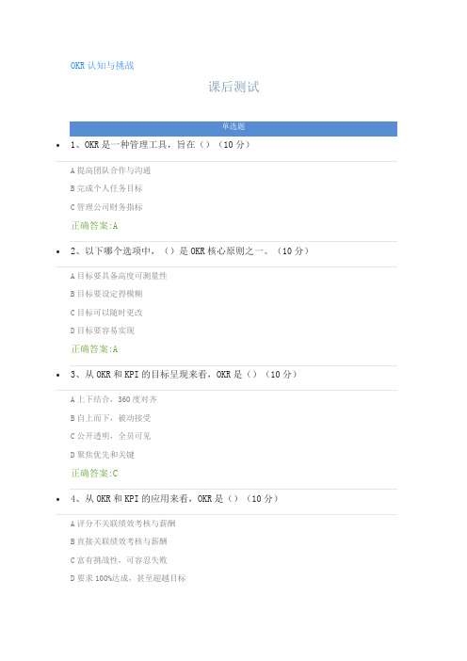Viewport: 467px width, 661px height.
Task: Pick option B 自上而下, 被动接受
Action: pos(110,418)
